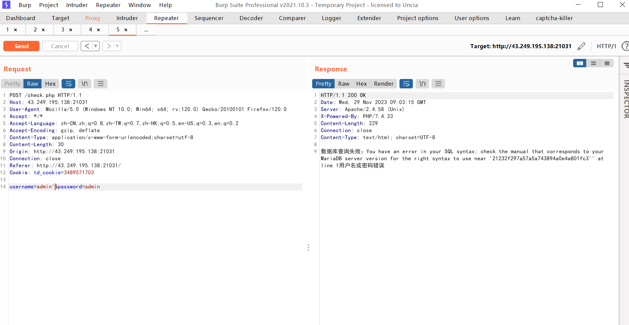
Task: Click the request body line with username parameter
Action: (x=156, y=187)
